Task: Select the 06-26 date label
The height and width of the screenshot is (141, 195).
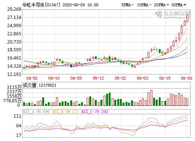Action: [187, 78]
